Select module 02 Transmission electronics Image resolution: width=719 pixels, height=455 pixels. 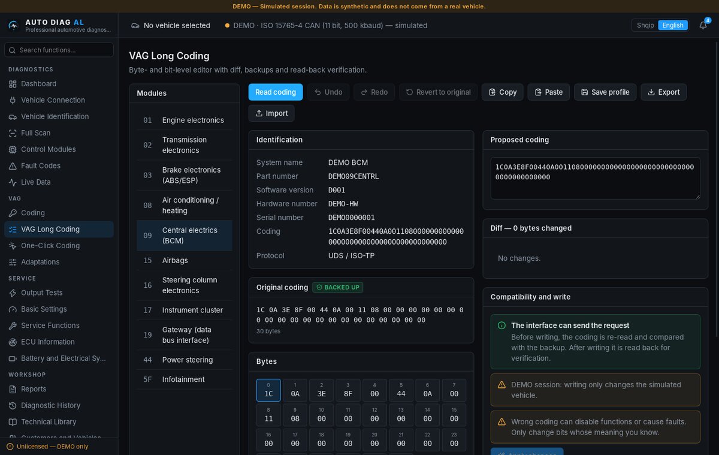tap(185, 145)
